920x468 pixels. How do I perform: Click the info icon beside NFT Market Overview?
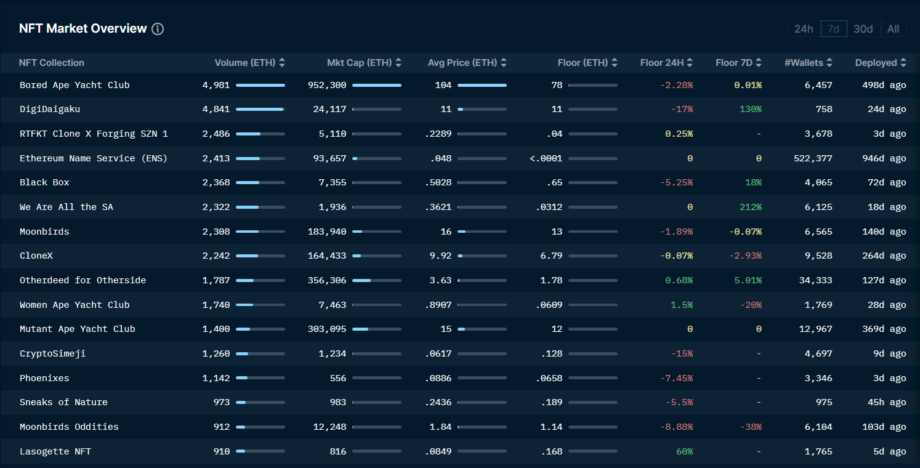(x=158, y=29)
